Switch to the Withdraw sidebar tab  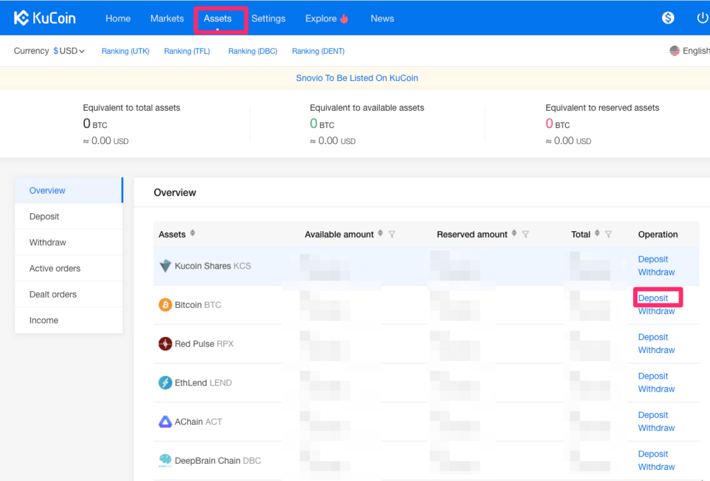click(69, 242)
